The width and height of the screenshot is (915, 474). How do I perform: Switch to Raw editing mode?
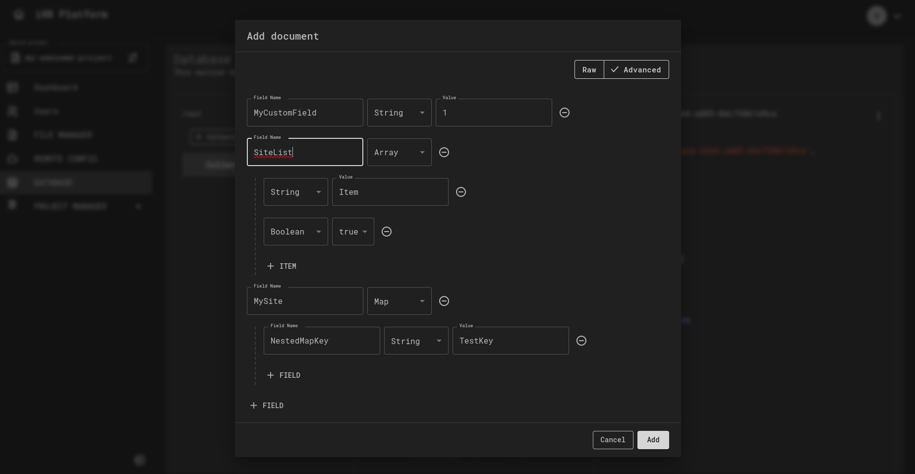(x=589, y=70)
